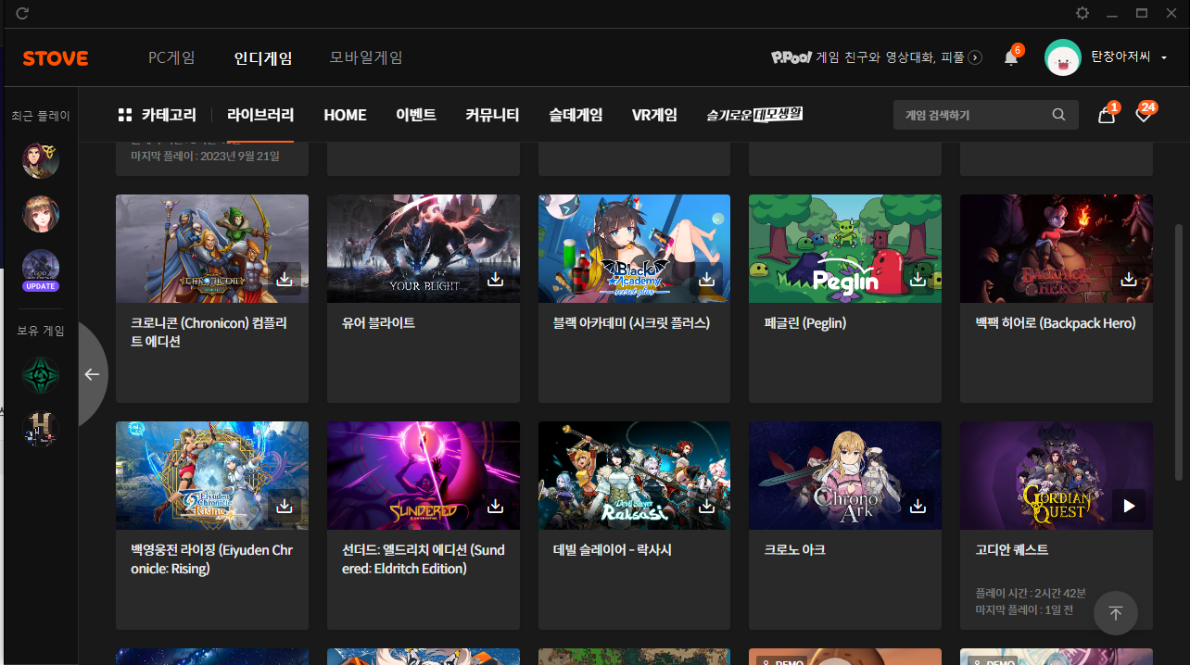Open green emblem owned game icon
Screen dimensions: 1190x665
pos(41,375)
